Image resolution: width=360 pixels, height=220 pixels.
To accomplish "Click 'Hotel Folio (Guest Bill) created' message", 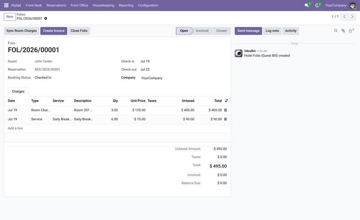I will pyautogui.click(x=267, y=56).
